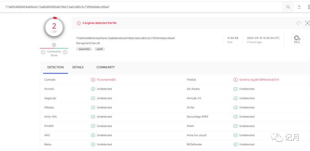Click the SecureAge APEX engine name
Screen dimensions: 310x151
197,116
